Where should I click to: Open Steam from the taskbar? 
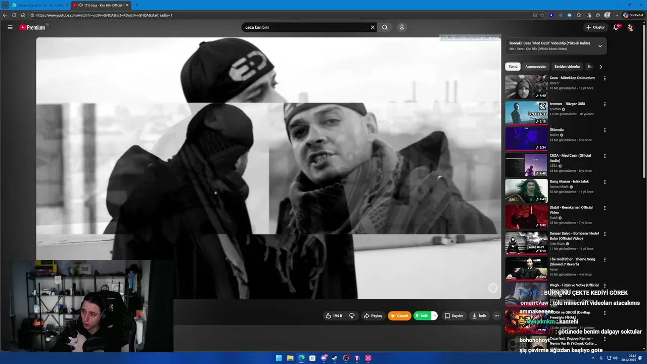click(x=335, y=358)
